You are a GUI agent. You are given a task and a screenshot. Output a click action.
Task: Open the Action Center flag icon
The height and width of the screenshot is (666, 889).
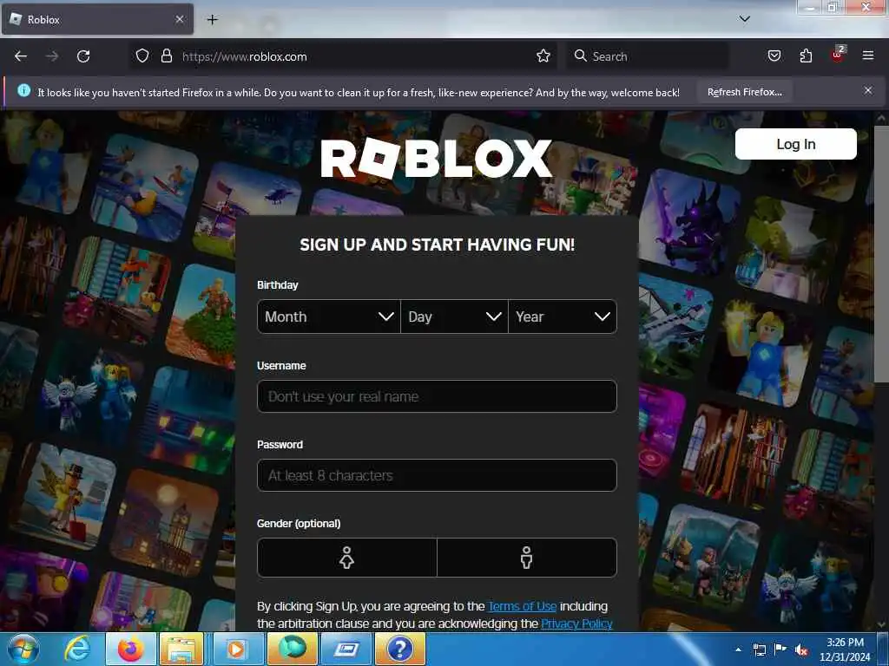coord(780,650)
